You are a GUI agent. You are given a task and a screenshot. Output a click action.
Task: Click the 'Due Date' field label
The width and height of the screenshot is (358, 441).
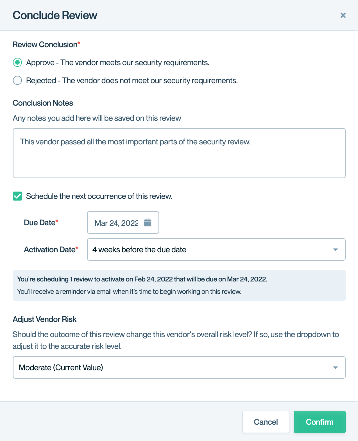click(x=40, y=223)
